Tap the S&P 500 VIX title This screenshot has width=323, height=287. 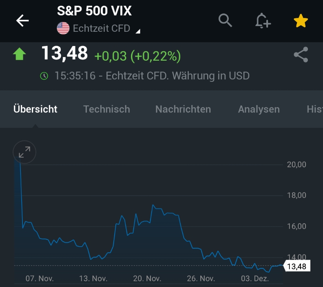(94, 11)
